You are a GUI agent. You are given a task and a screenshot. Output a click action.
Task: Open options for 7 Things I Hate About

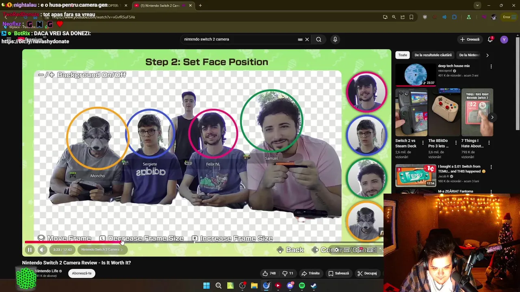pyautogui.click(x=489, y=143)
